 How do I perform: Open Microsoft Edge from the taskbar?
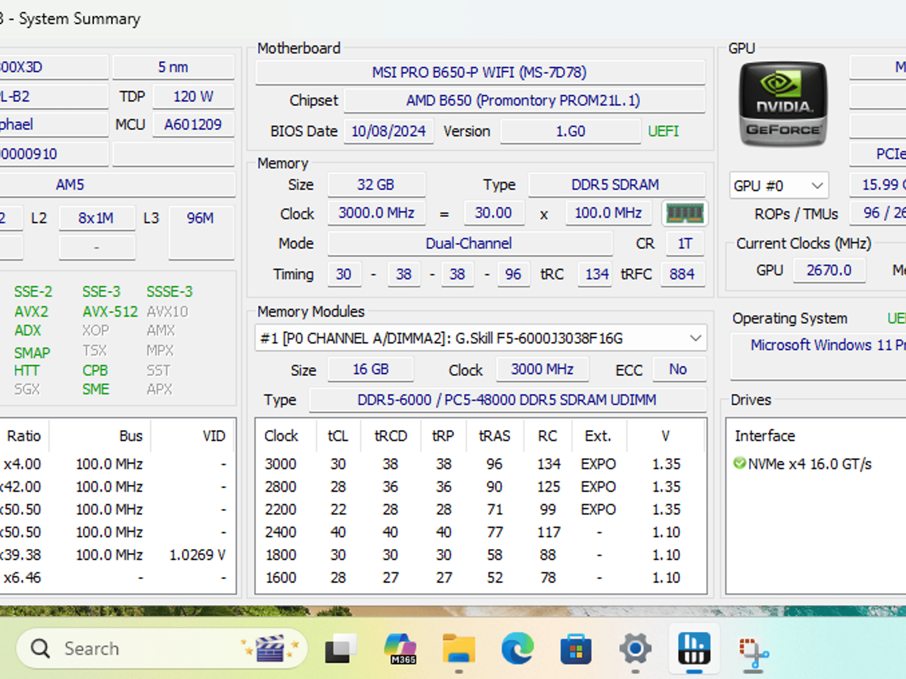[518, 648]
